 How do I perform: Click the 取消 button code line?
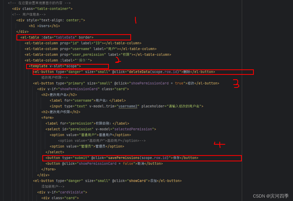click(104, 163)
